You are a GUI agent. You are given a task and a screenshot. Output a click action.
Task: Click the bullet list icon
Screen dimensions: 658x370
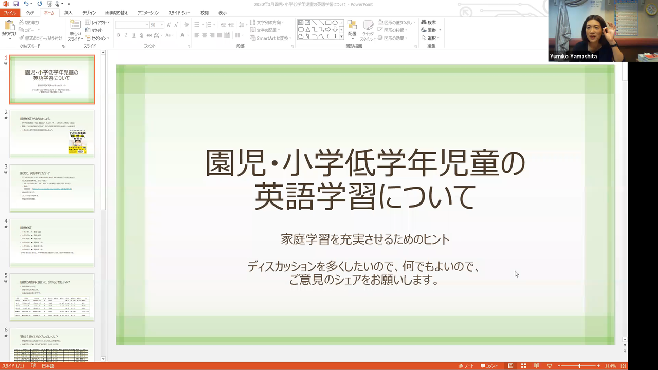coord(198,25)
